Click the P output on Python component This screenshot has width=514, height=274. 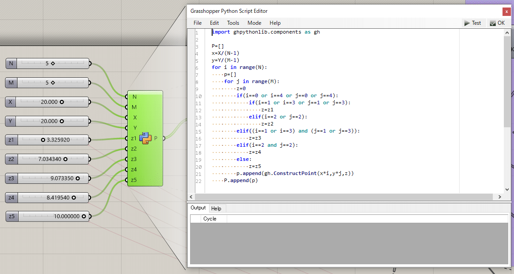click(x=156, y=138)
